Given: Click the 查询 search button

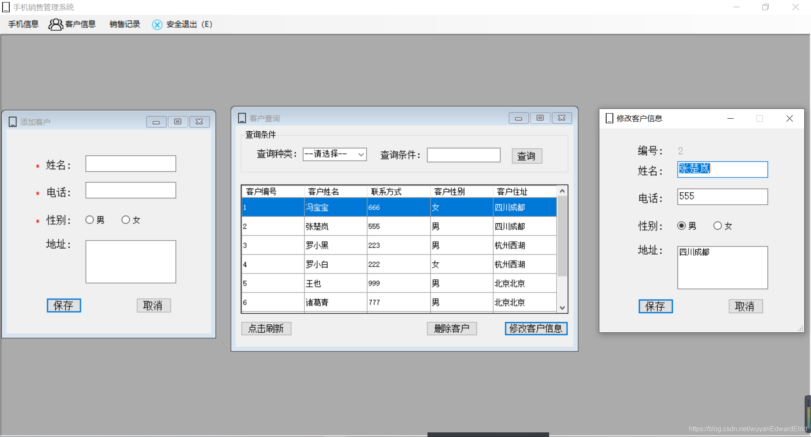Looking at the screenshot, I should coord(527,156).
